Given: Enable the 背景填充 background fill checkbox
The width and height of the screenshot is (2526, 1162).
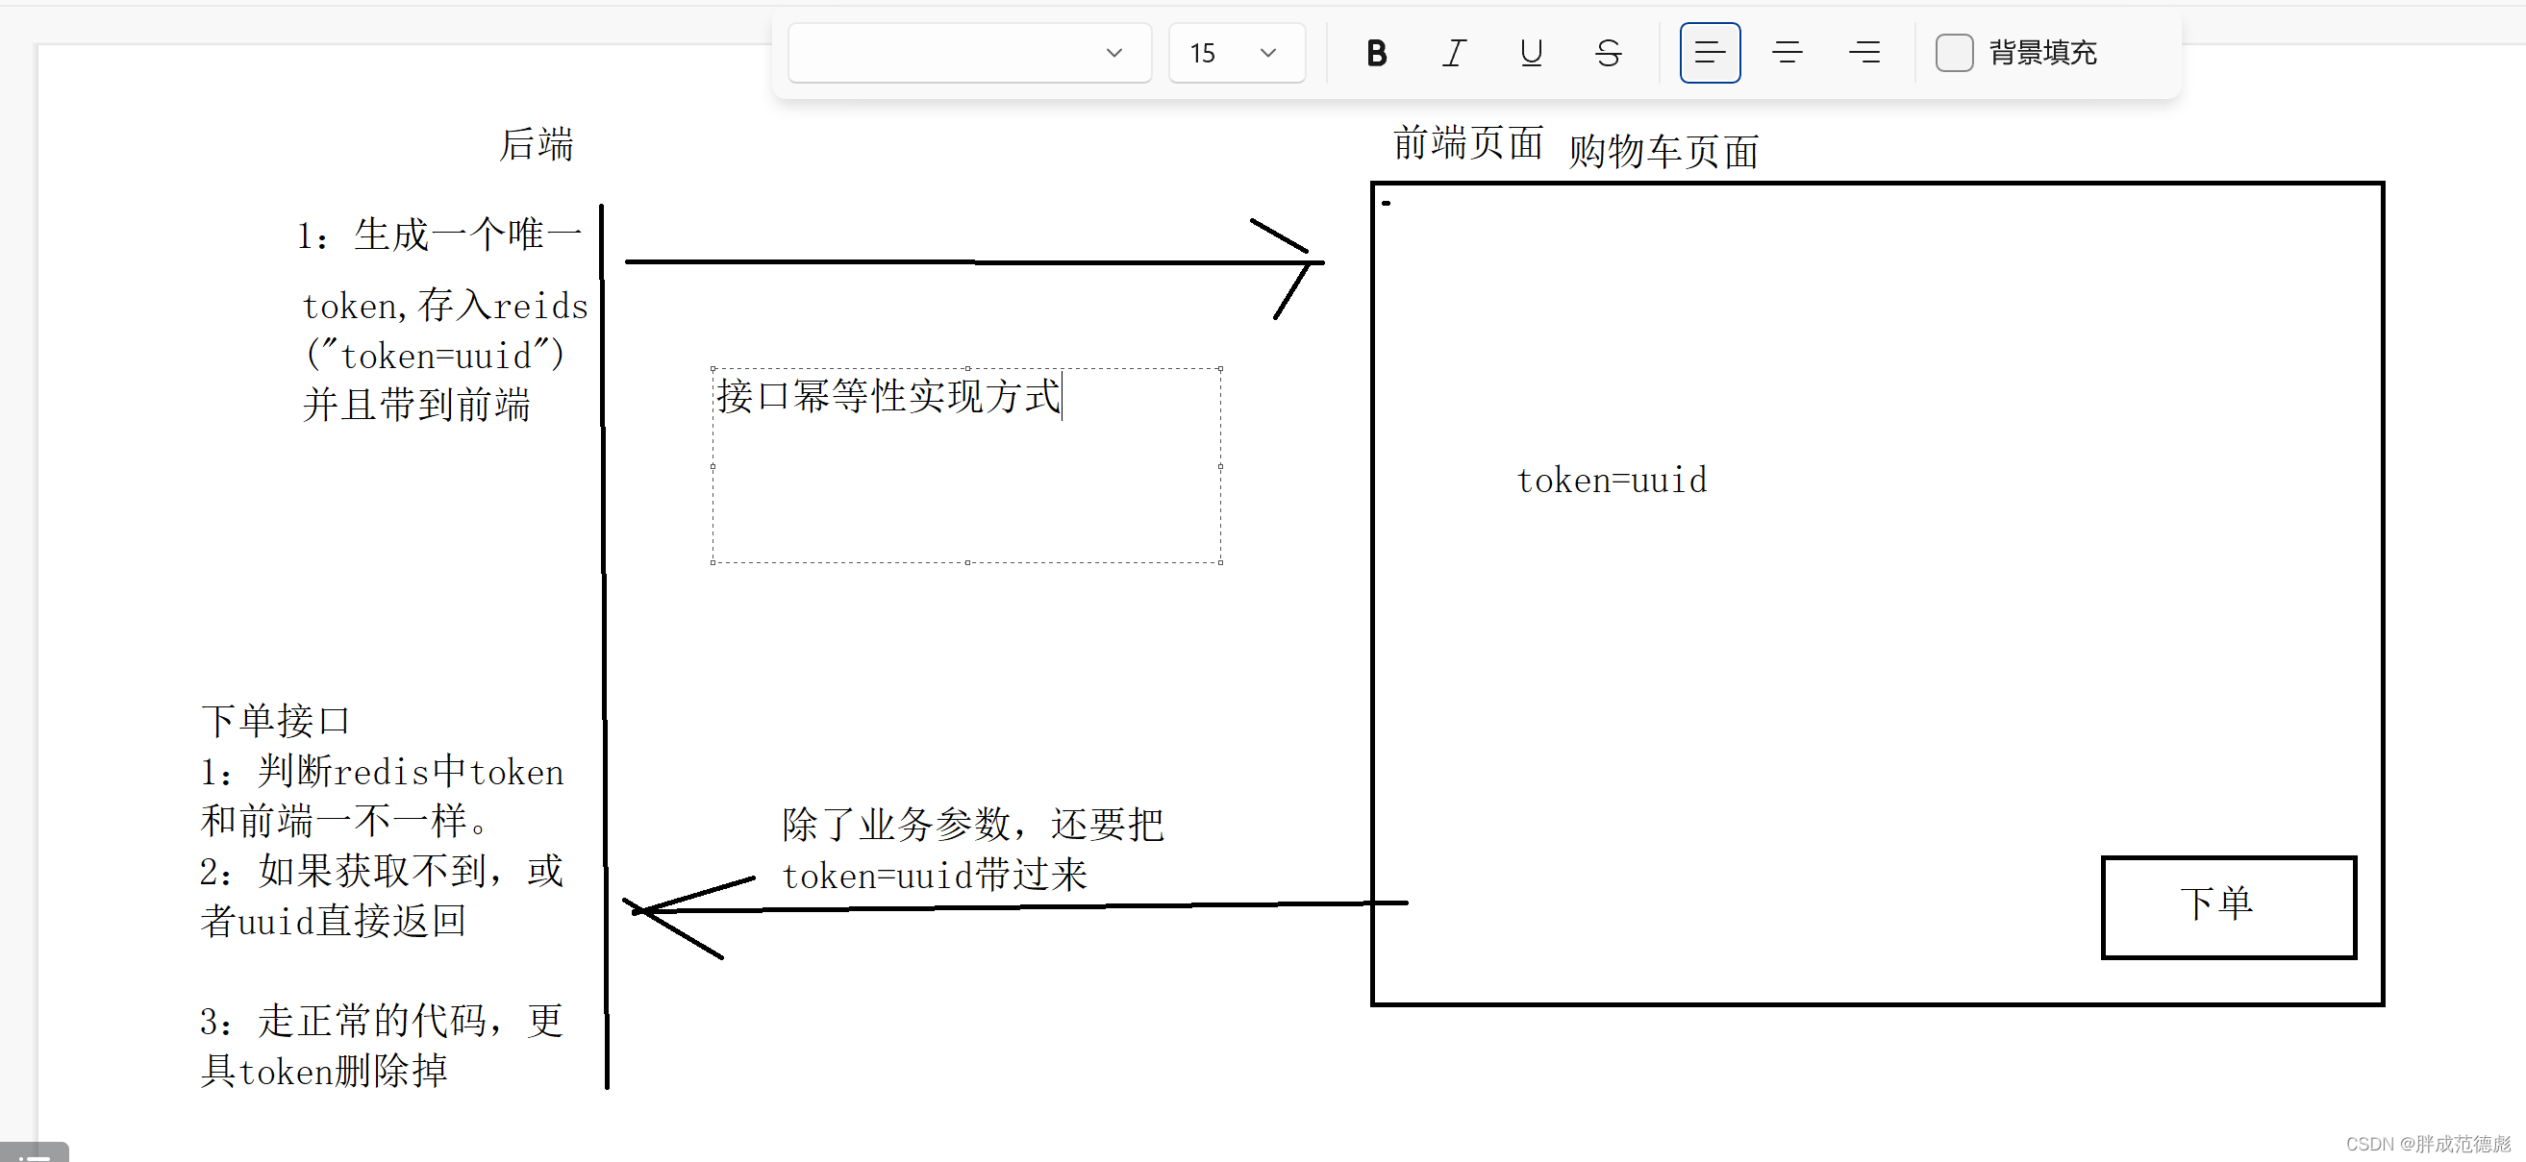Looking at the screenshot, I should (1953, 53).
